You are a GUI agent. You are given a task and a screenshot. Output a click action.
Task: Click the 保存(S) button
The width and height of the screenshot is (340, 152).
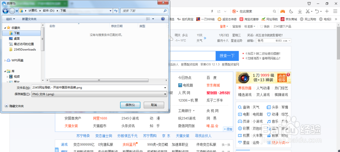[130, 105]
